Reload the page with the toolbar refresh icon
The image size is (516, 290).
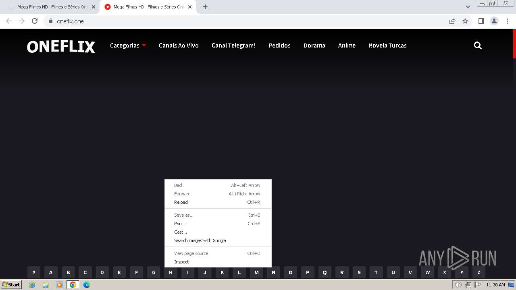pos(35,21)
